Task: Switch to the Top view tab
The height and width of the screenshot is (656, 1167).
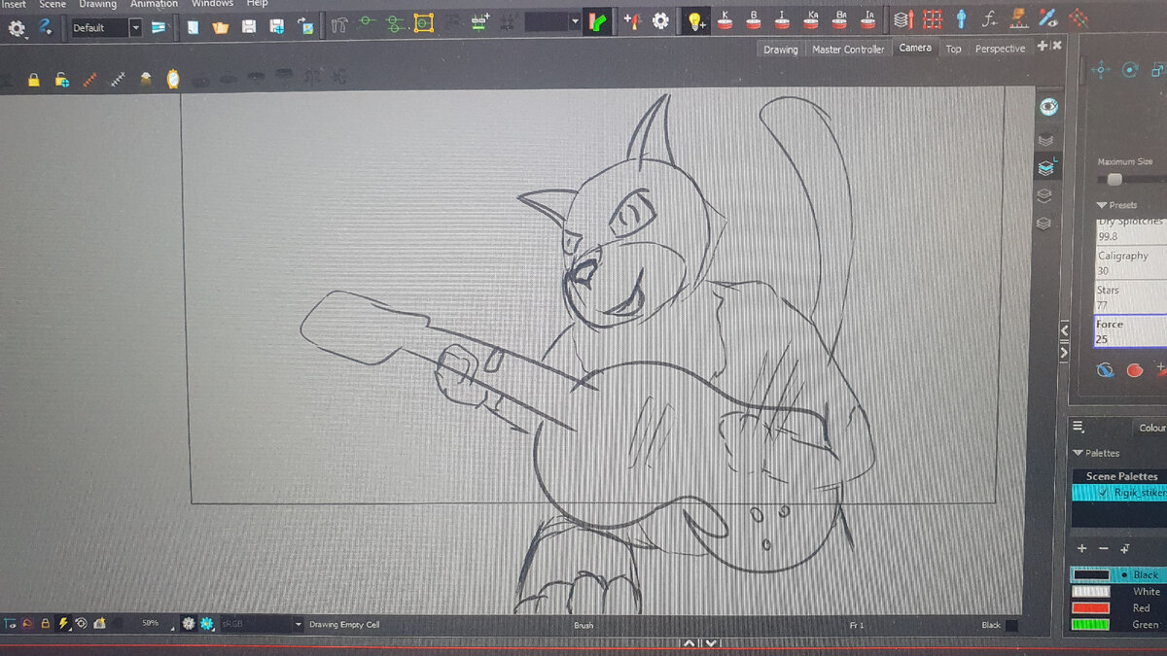Action: point(954,49)
